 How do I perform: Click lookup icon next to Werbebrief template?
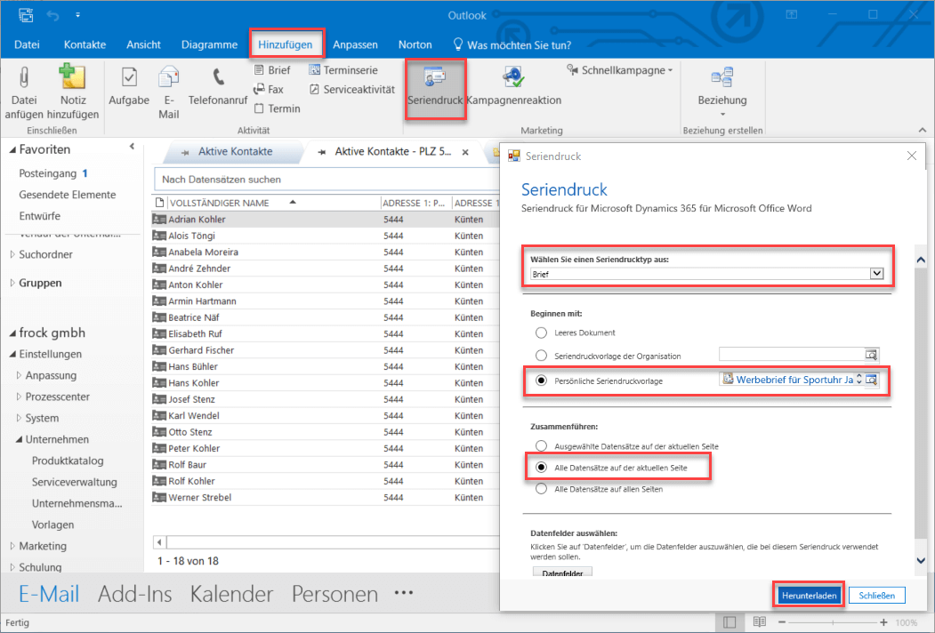pyautogui.click(x=871, y=379)
